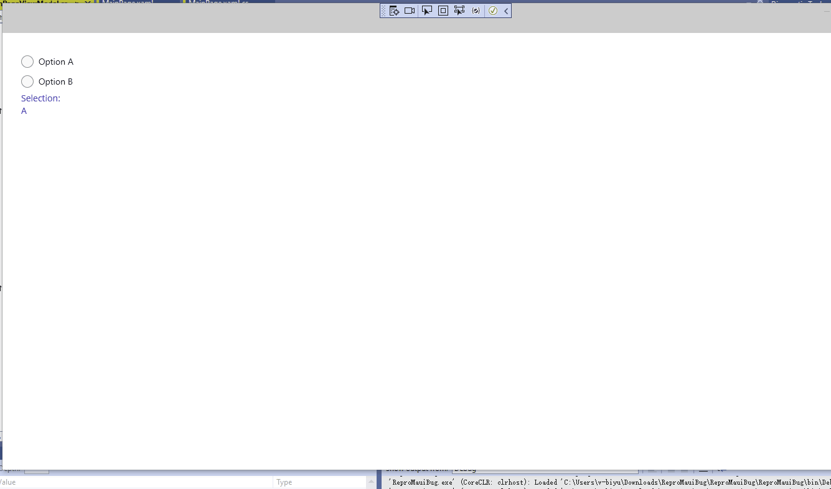Switch to the MainPage.xaml tab
Screen dimensions: 831x489
[x=128, y=2]
